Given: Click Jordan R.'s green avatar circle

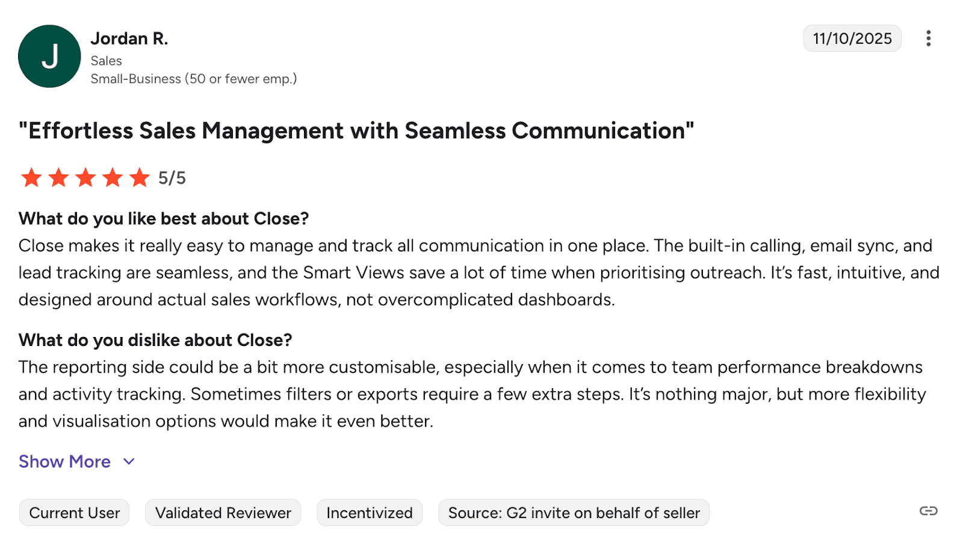Looking at the screenshot, I should (49, 56).
